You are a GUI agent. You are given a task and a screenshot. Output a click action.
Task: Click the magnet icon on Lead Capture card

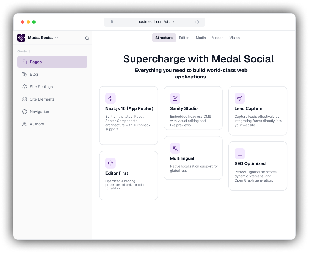(x=240, y=98)
